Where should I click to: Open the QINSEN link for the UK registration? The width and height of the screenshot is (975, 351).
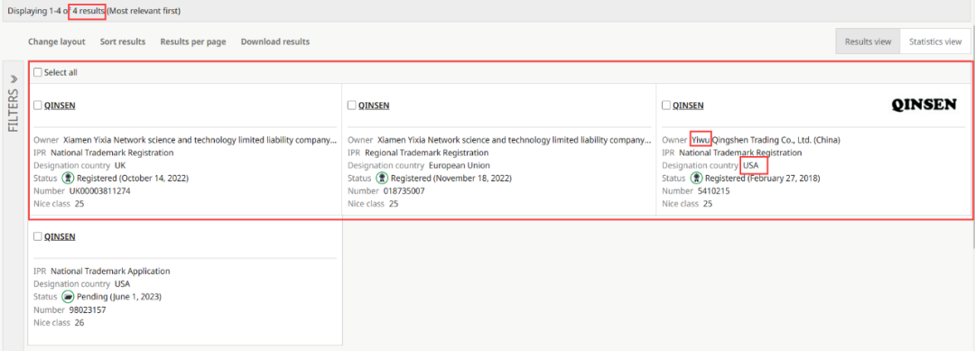point(60,105)
